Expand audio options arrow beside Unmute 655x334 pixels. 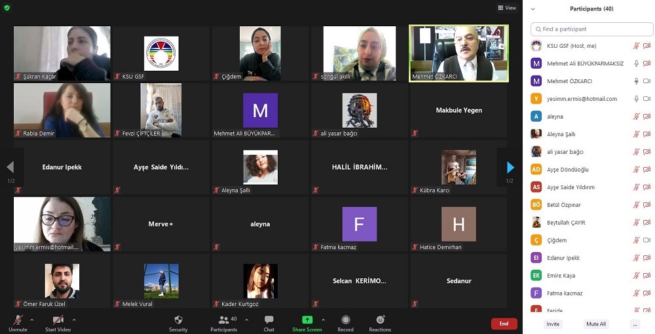[x=31, y=320]
